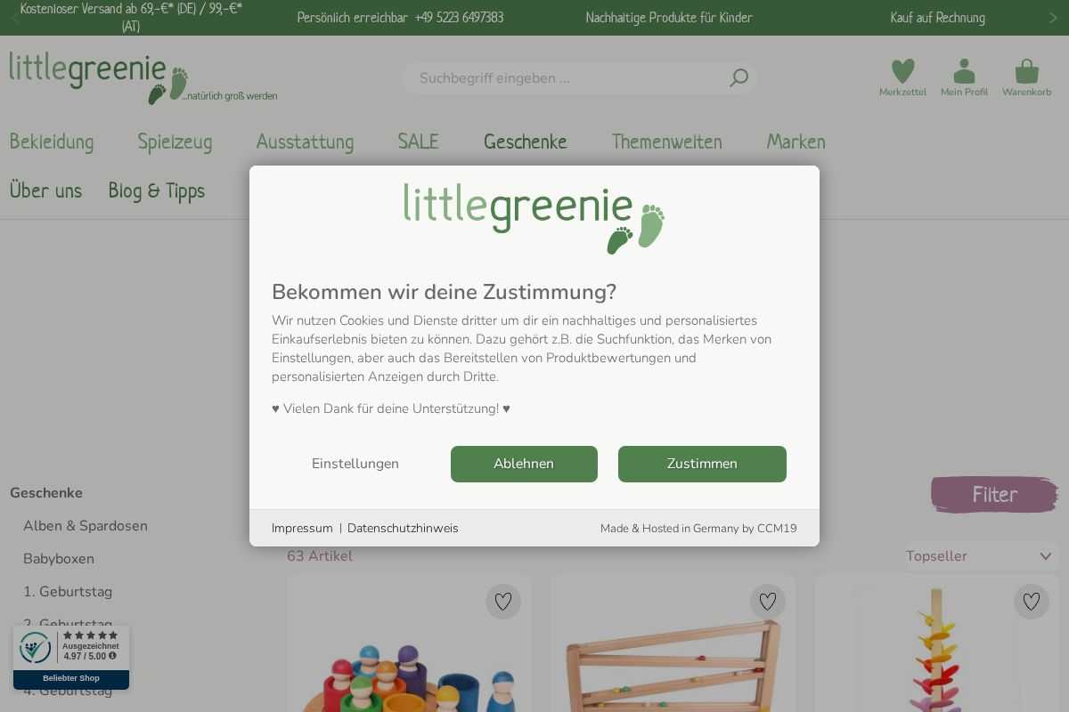Click the Zustimmen consent button
The height and width of the screenshot is (712, 1069).
tap(702, 464)
